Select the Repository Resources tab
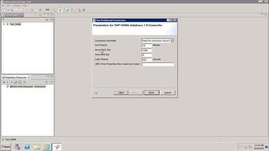269x151 pixels. tap(16, 77)
